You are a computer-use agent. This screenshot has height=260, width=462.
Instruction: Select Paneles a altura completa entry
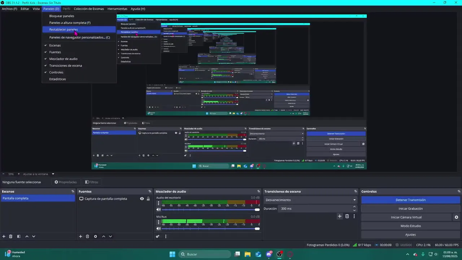click(x=79, y=23)
